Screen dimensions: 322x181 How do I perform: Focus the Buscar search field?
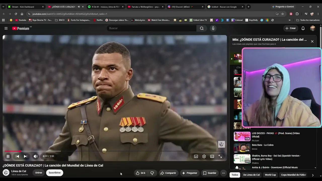(x=151, y=28)
